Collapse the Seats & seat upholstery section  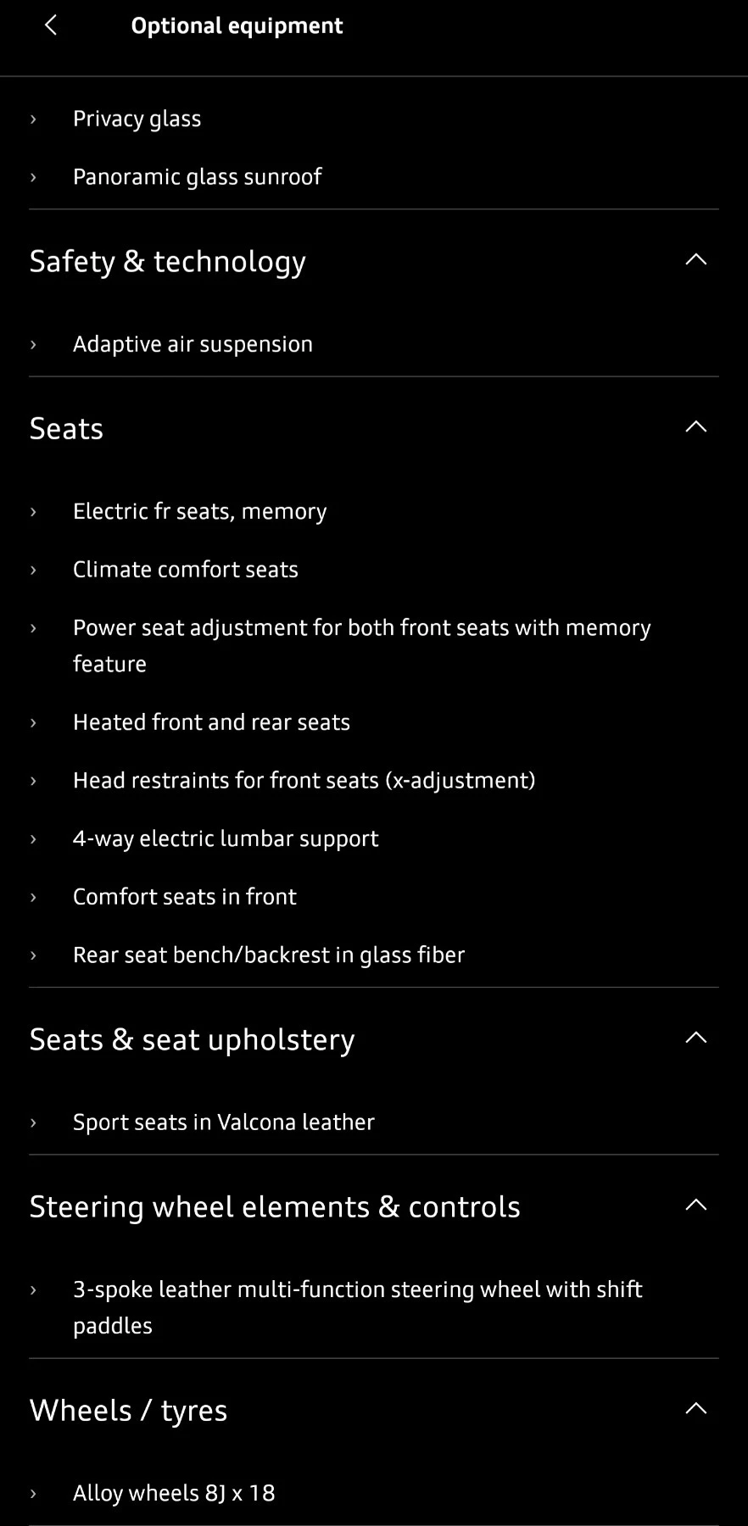click(x=695, y=1037)
